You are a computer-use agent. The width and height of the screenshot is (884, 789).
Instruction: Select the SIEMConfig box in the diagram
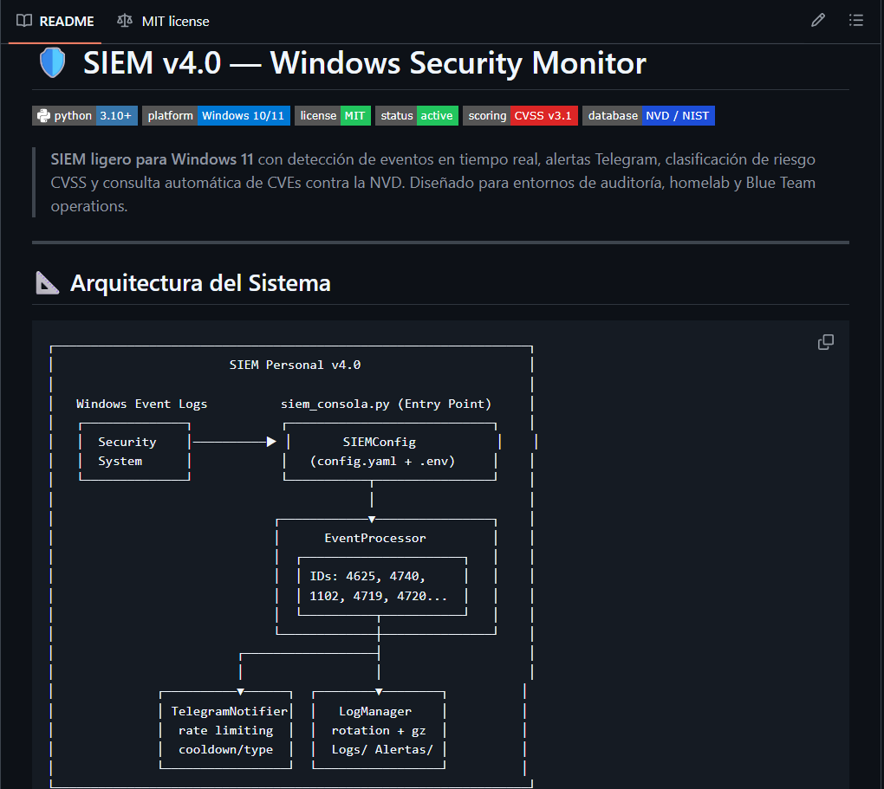coord(389,451)
